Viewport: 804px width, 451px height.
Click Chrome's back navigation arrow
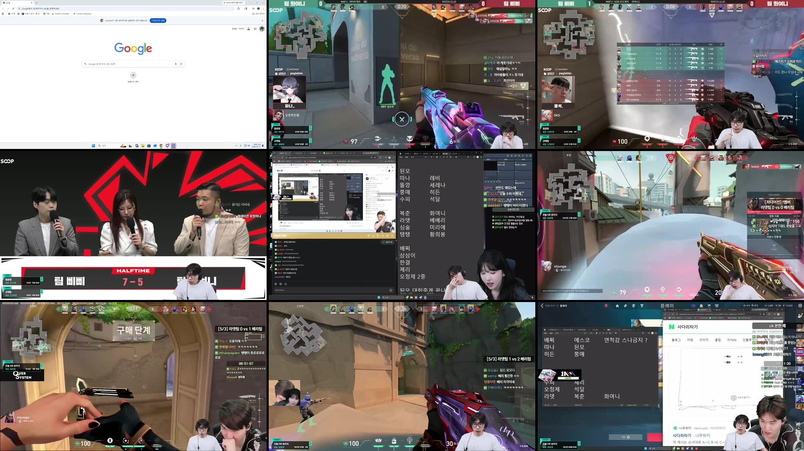coord(3,8)
